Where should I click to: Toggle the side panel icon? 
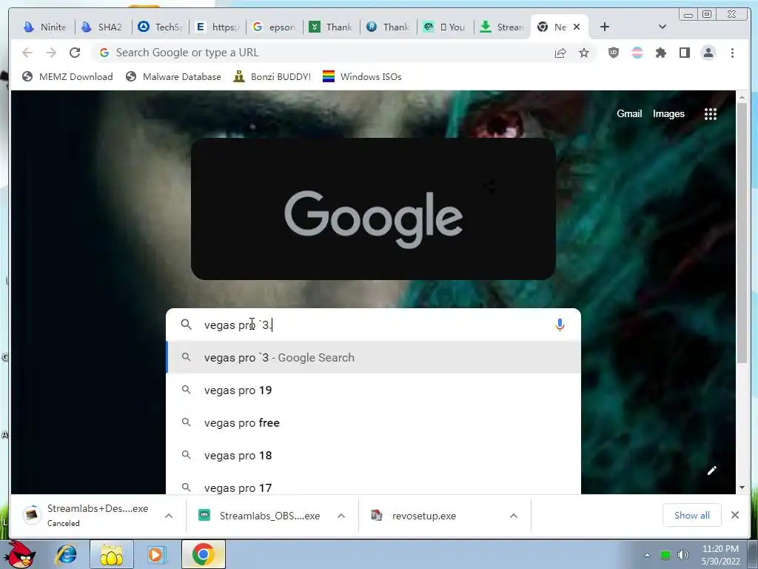(x=685, y=53)
